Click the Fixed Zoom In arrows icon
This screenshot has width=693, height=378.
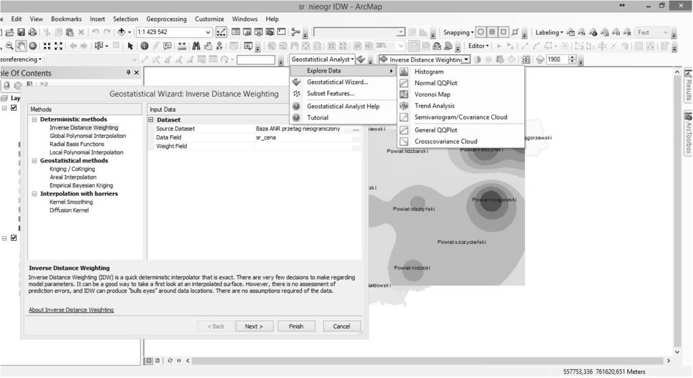[x=47, y=46]
